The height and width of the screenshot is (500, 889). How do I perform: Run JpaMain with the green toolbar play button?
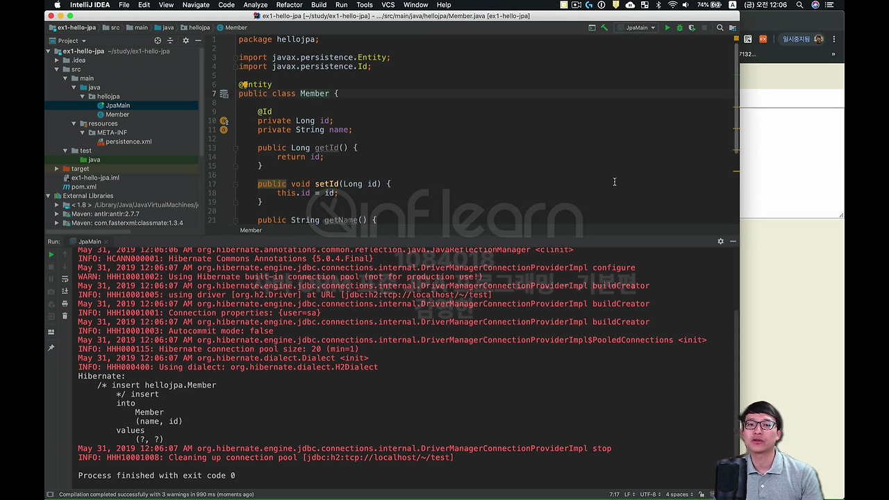click(667, 28)
